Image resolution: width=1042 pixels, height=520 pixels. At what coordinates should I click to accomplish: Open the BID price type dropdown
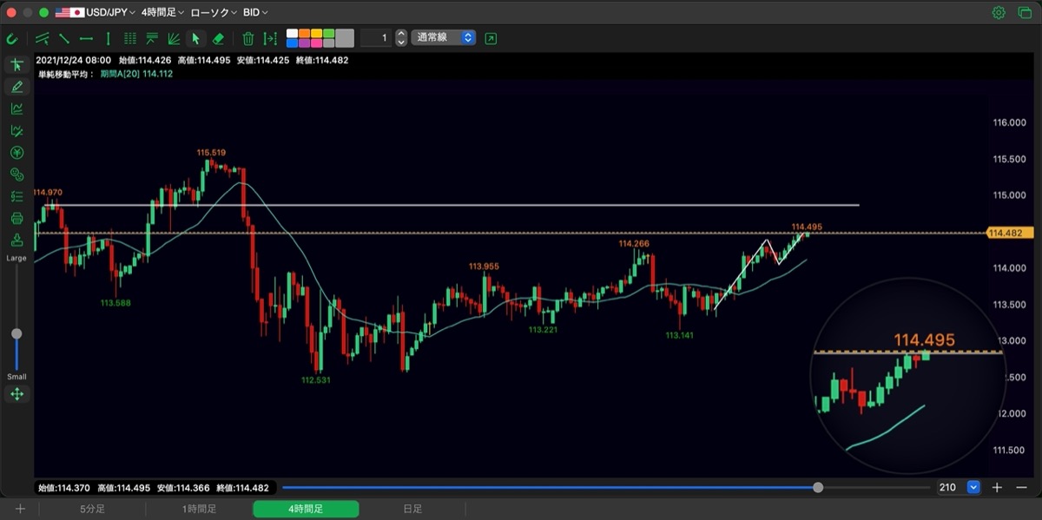(x=255, y=12)
